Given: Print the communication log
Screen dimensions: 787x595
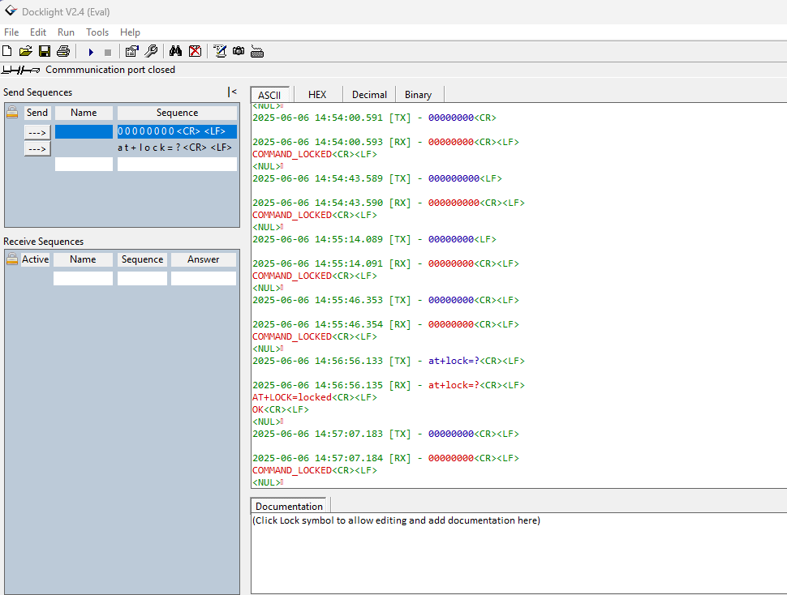Looking at the screenshot, I should click(x=63, y=51).
